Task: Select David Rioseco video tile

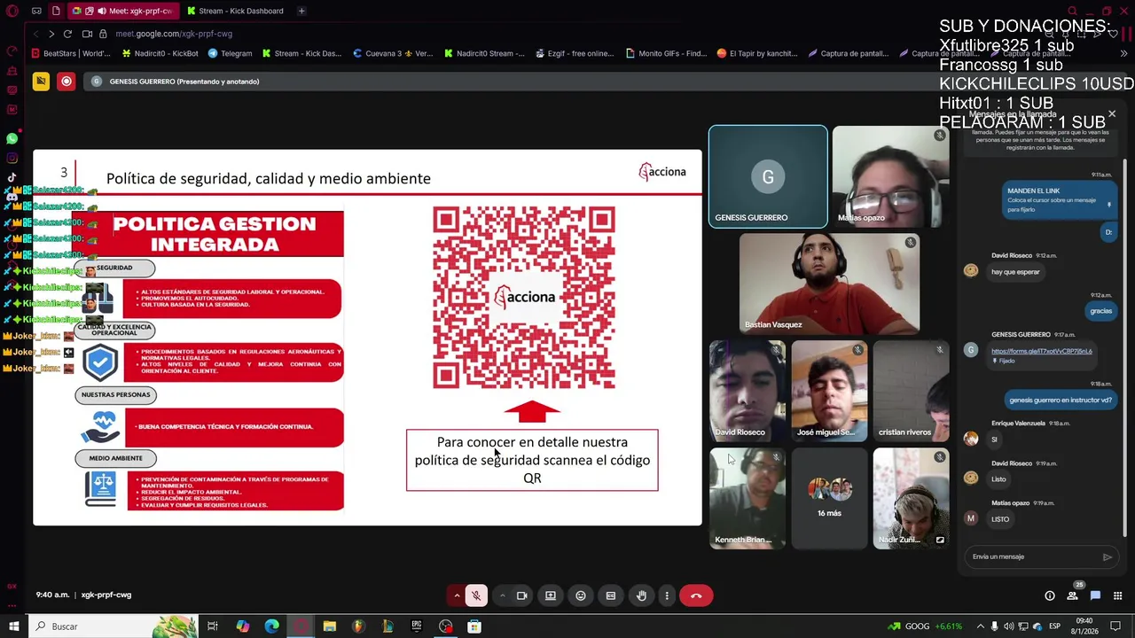Action: pyautogui.click(x=748, y=391)
